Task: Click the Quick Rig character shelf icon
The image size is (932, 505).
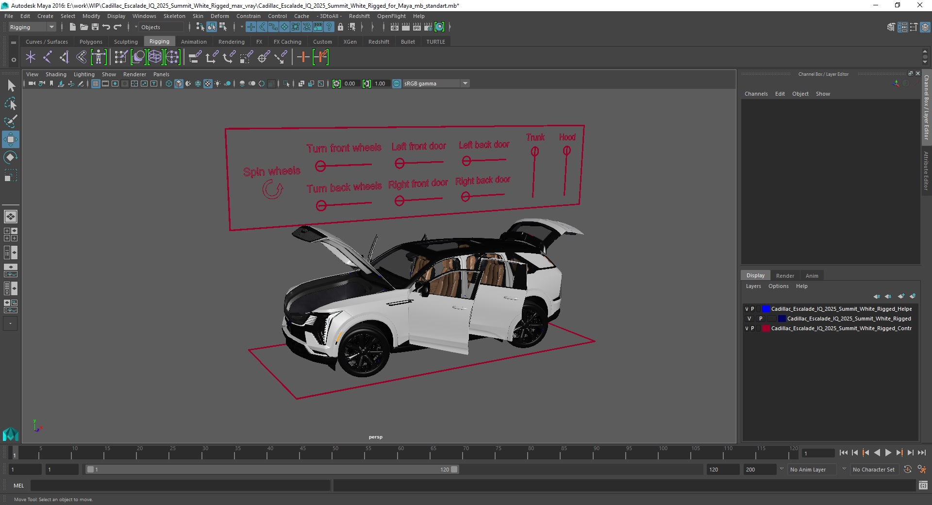Action: tap(99, 57)
